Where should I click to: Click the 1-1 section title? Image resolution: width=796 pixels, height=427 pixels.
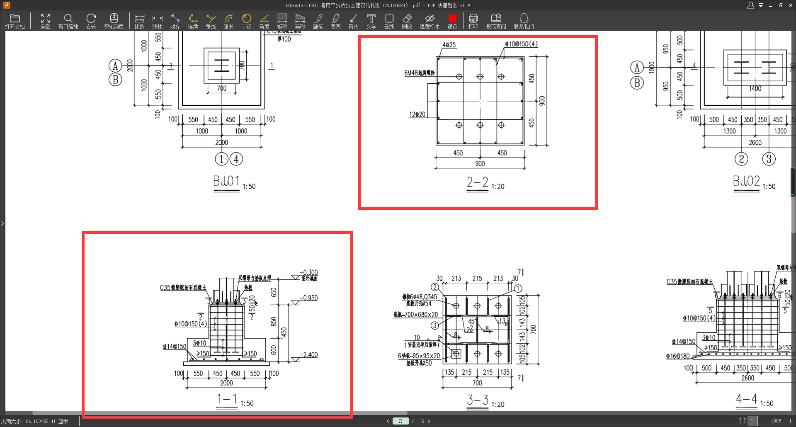point(227,399)
